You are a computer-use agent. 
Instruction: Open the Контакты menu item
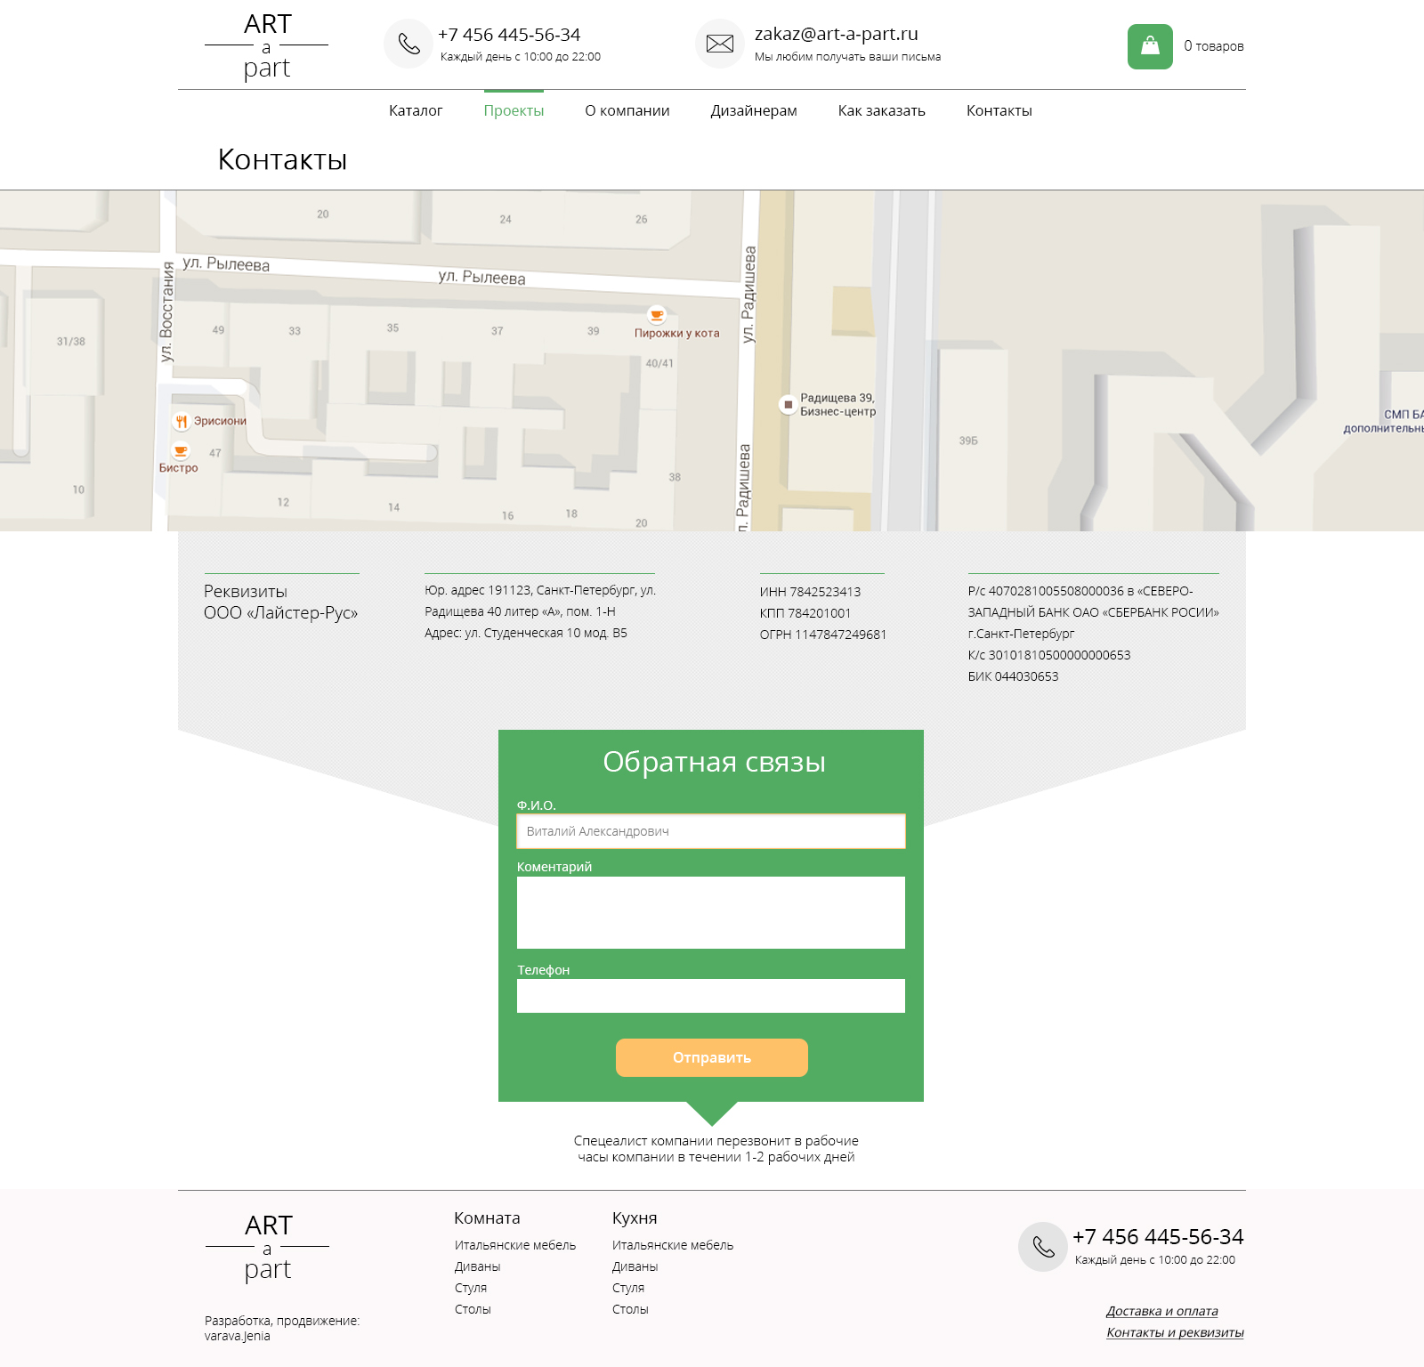coord(999,110)
